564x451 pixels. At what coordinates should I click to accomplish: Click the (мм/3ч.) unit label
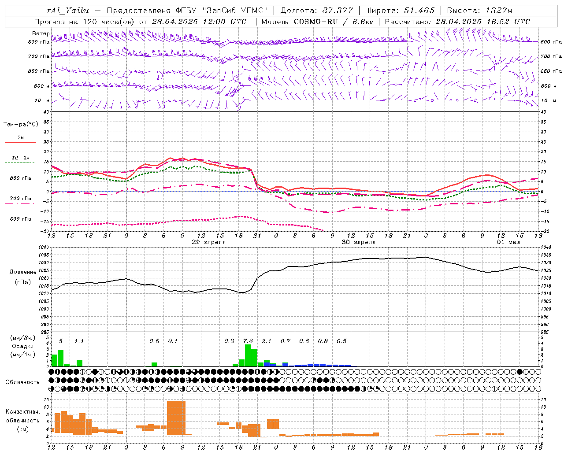23,338
